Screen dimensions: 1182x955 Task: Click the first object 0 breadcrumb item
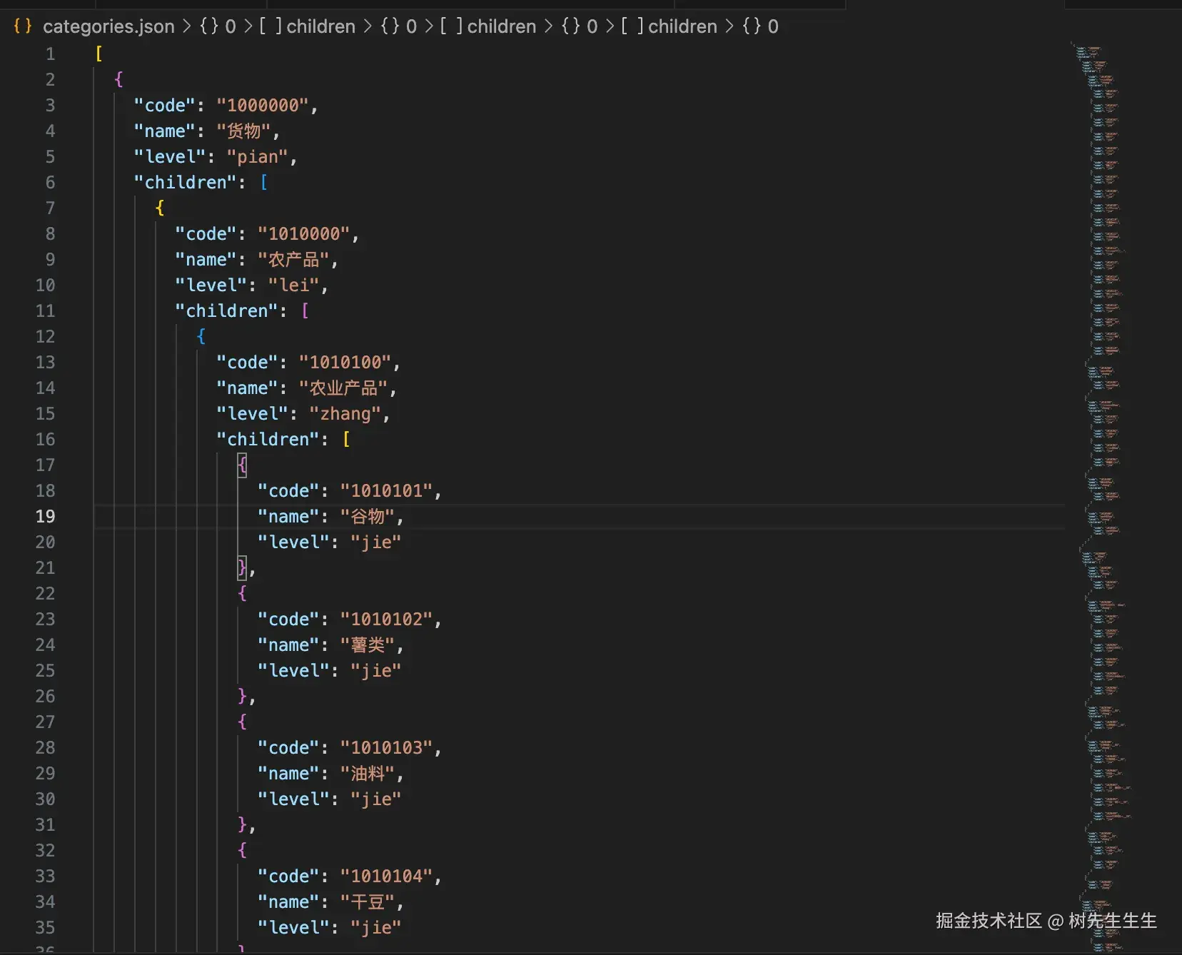tap(218, 26)
